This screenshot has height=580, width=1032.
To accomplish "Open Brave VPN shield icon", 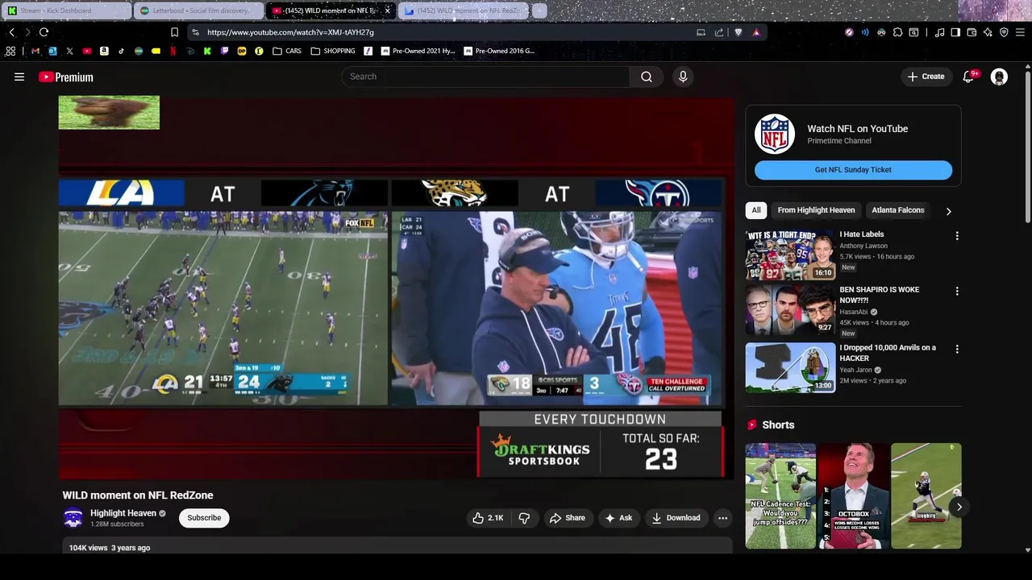I will (x=1004, y=32).
